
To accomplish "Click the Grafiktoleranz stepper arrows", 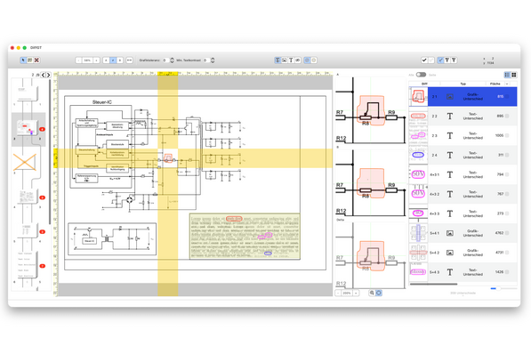I will (x=172, y=60).
